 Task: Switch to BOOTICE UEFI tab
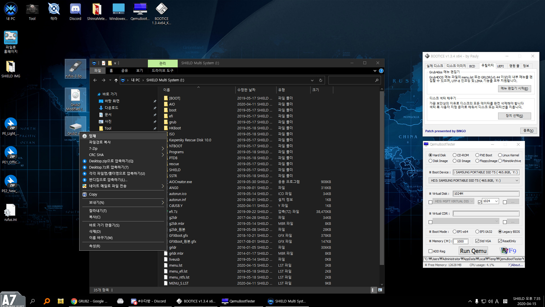pos(500,66)
